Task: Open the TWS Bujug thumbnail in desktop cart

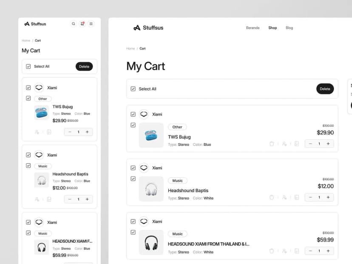Action: pos(151,135)
